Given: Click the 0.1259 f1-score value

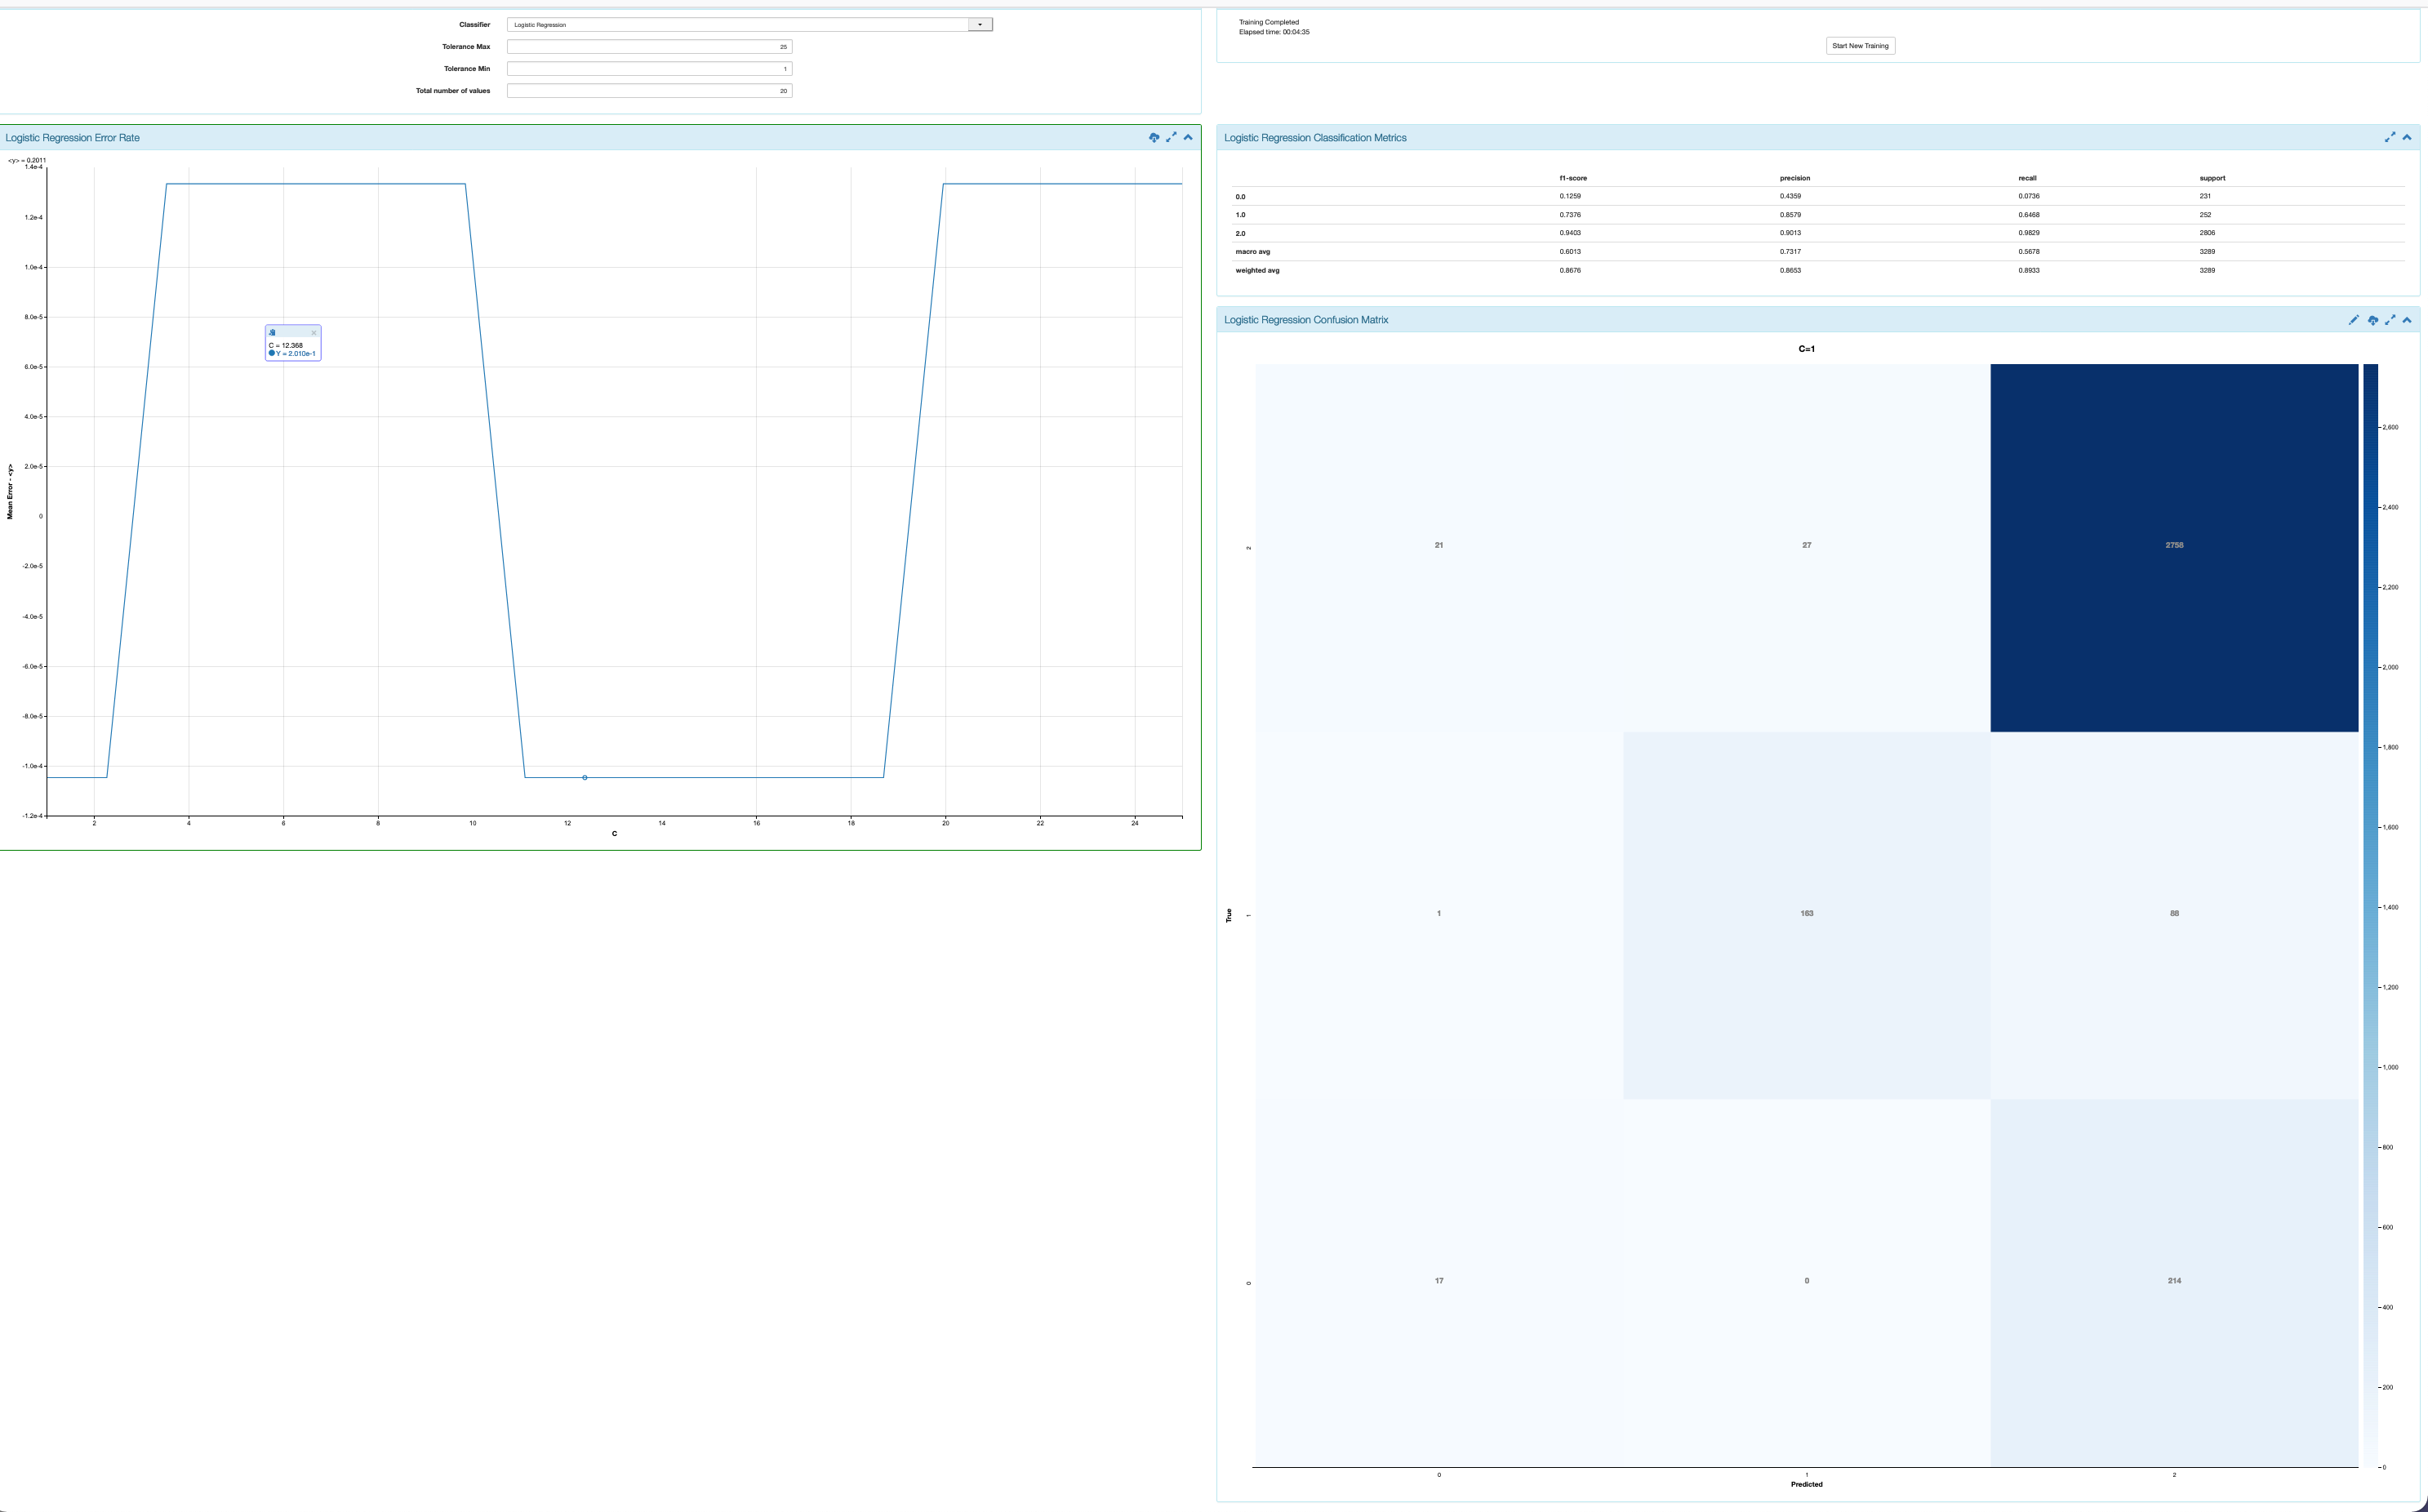Looking at the screenshot, I should [1570, 196].
